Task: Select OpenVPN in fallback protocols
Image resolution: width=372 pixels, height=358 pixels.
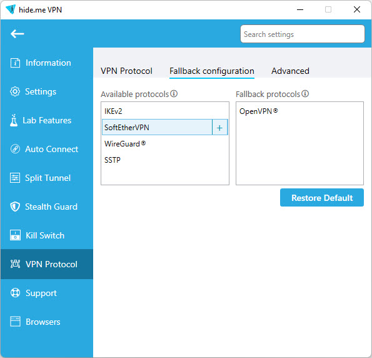Action: [x=299, y=111]
